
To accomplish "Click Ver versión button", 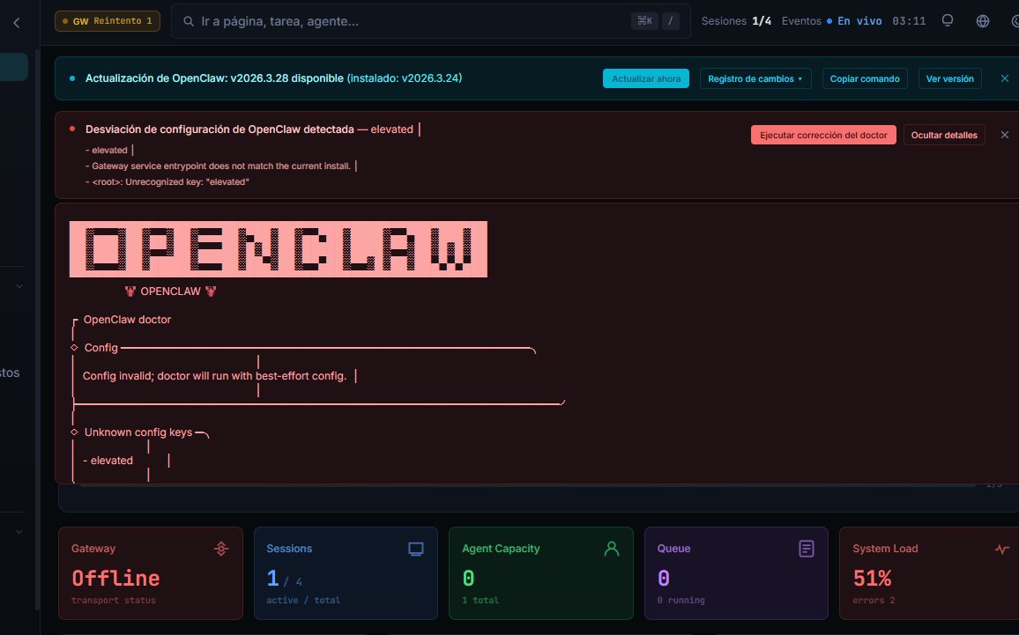I will [949, 78].
